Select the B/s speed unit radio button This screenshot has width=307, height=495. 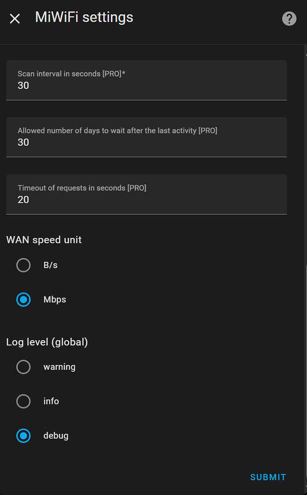23,265
